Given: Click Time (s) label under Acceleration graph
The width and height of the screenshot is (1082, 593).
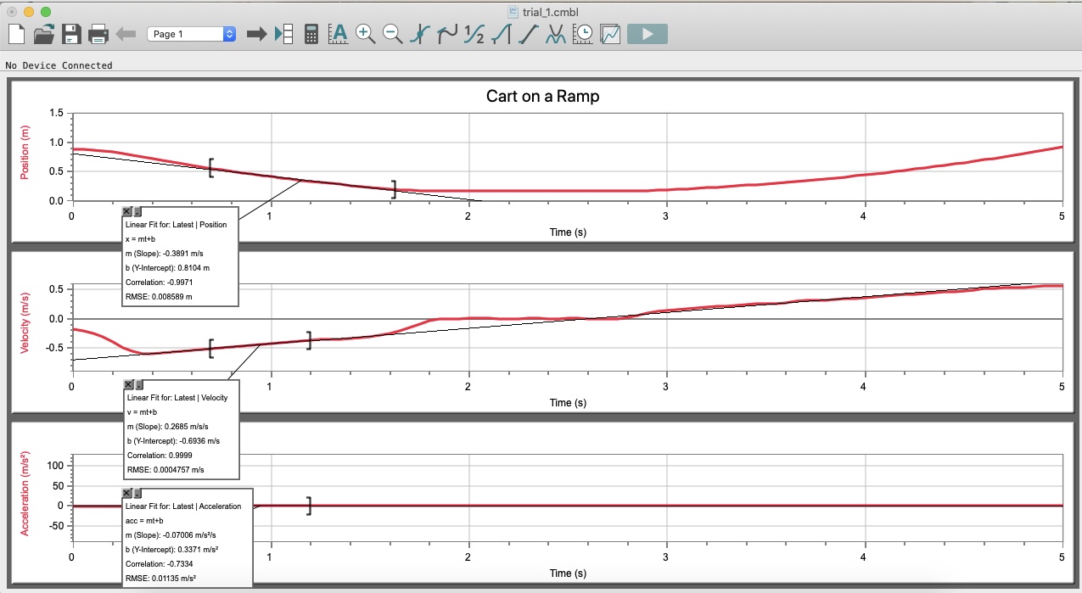Looking at the screenshot, I should click(x=567, y=573).
